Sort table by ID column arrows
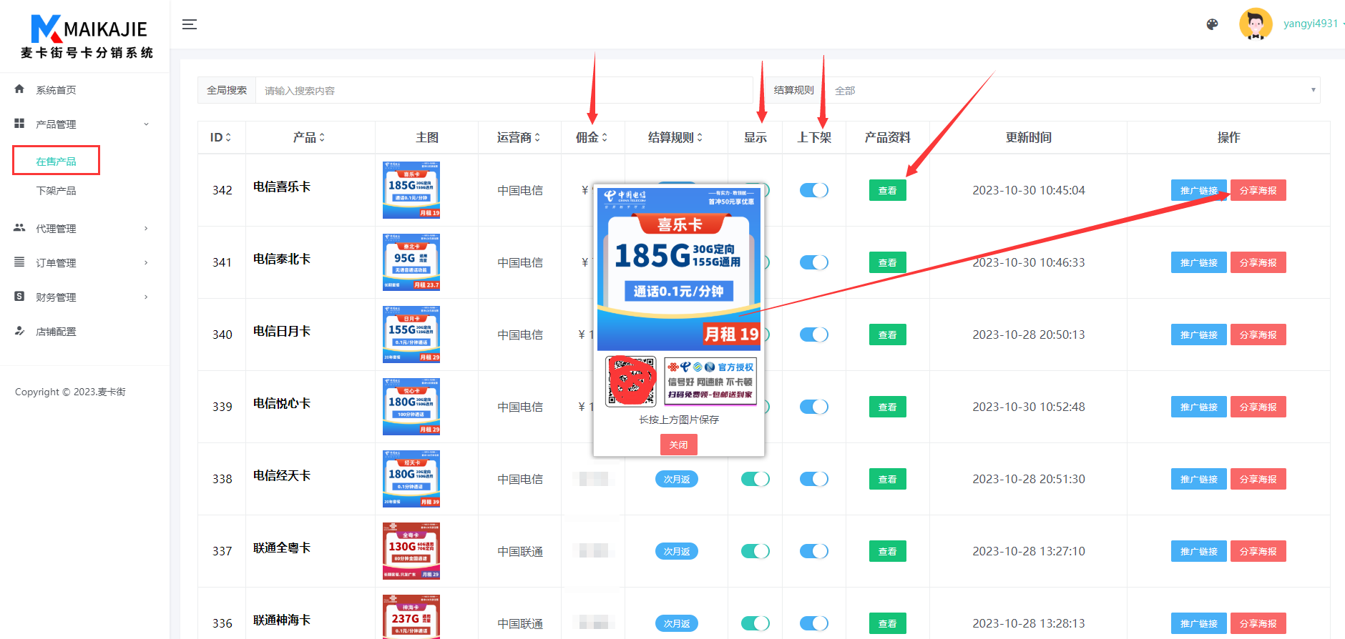 coord(228,137)
